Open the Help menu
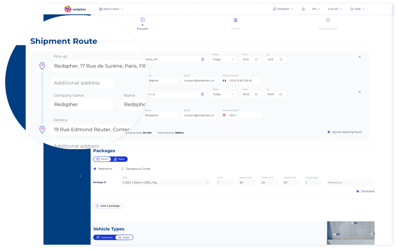398x249 pixels. (x=357, y=9)
